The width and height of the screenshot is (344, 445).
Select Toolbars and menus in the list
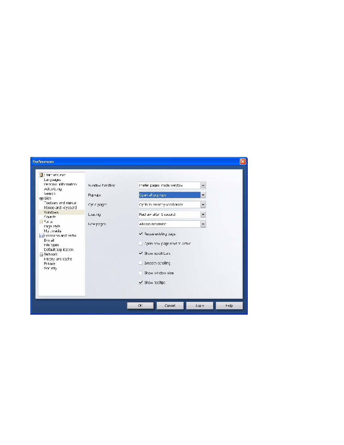[x=60, y=203]
